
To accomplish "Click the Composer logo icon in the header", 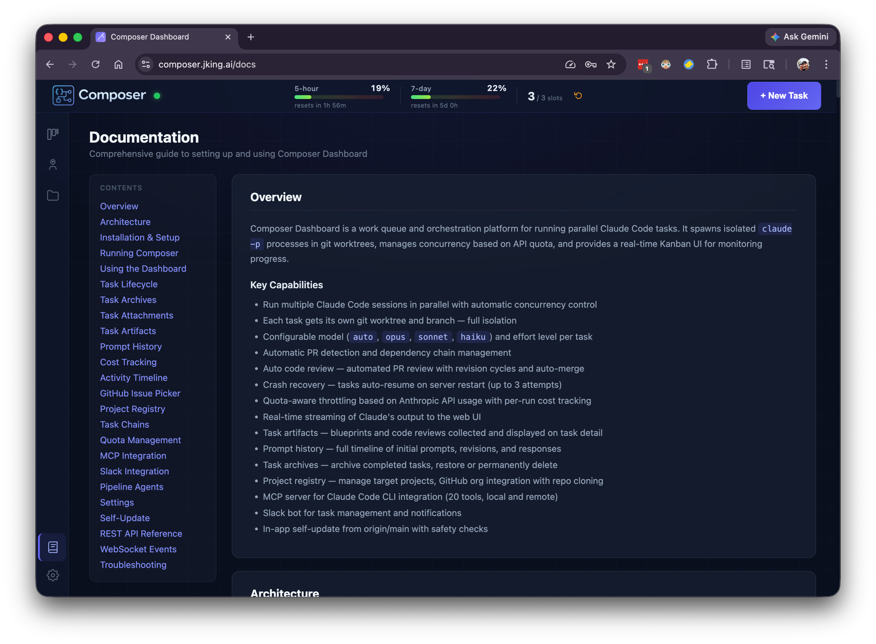I will 63,95.
